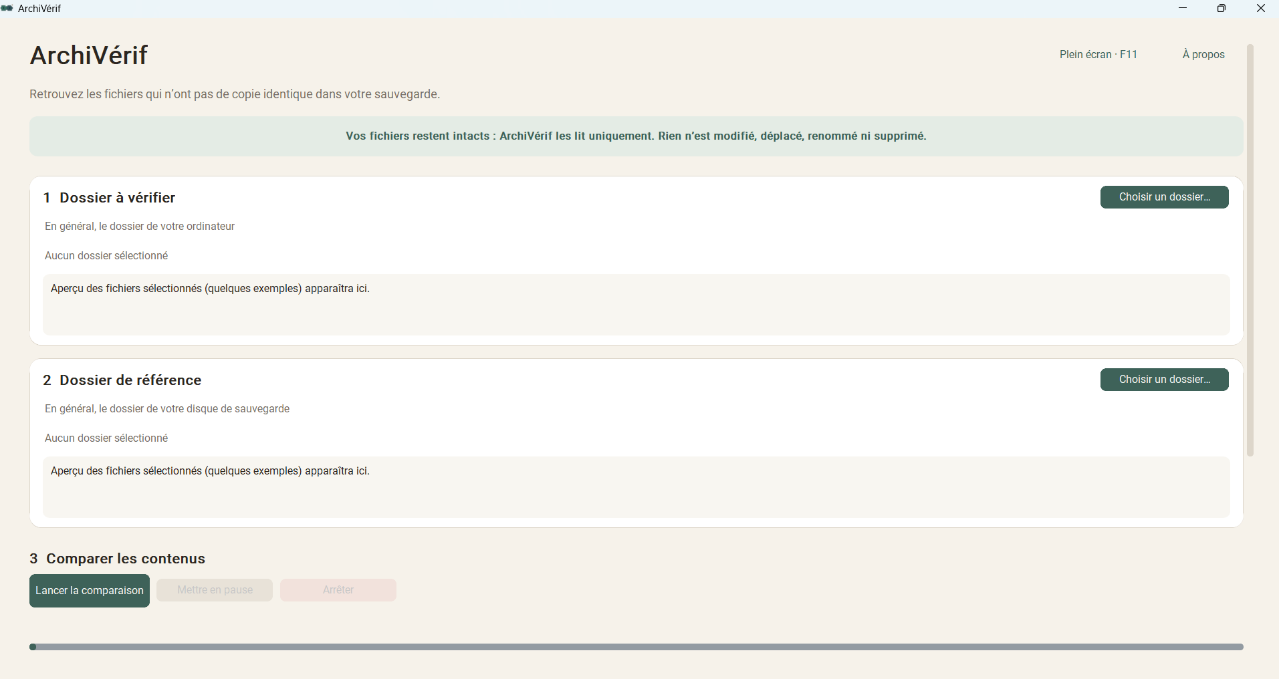Viewport: 1279px width, 679px height.
Task: Close the ArchiVérif window
Action: click(1260, 9)
